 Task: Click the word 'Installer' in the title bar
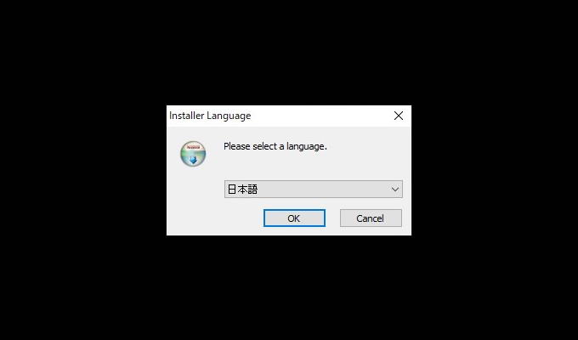(186, 116)
